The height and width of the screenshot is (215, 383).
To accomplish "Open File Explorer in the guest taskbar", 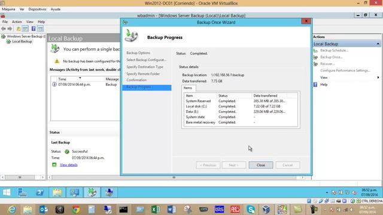I will 57,192.
